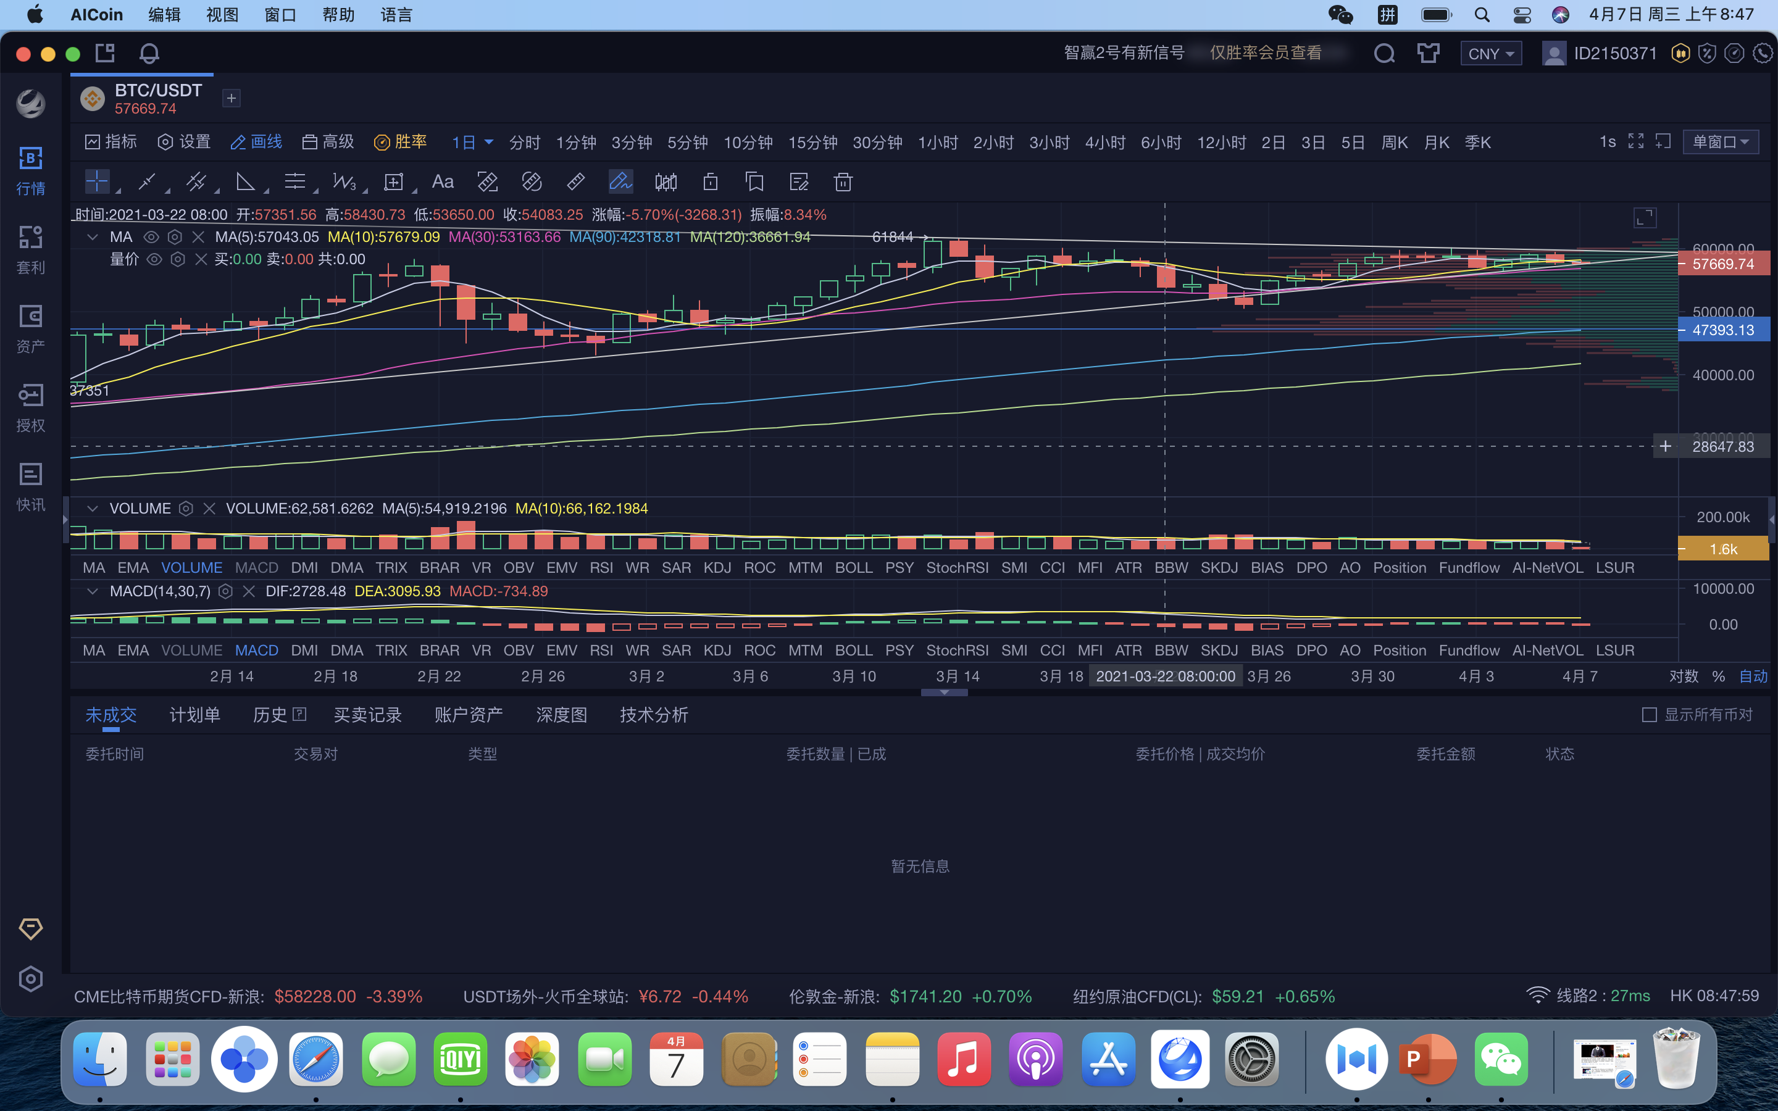The image size is (1778, 1111).
Task: Click the 画线 drawing button
Action: [256, 142]
